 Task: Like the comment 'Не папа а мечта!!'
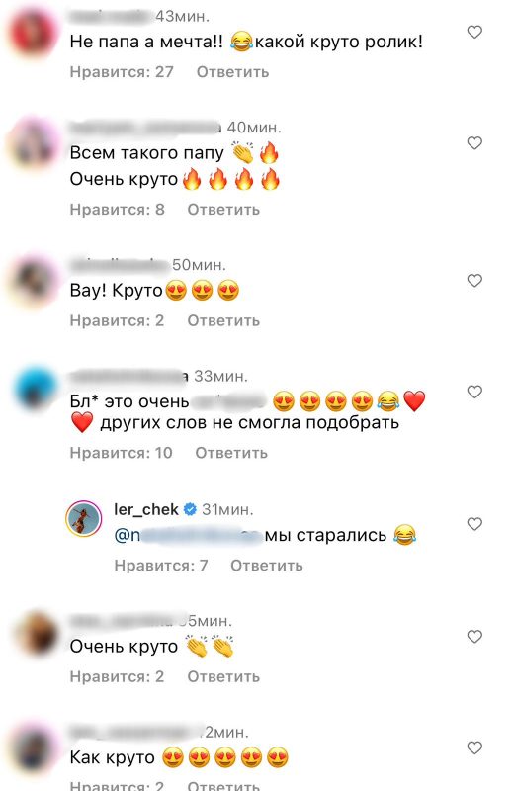tap(474, 33)
